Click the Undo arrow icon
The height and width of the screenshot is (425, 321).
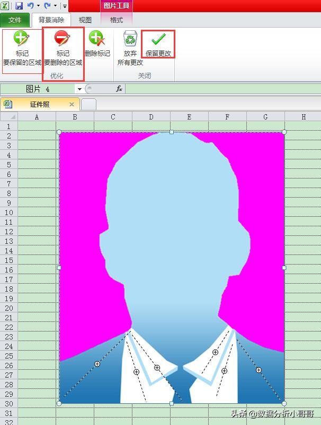coord(31,5)
